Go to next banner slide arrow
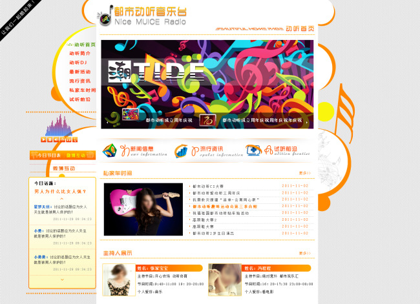 pyautogui.click(x=307, y=122)
